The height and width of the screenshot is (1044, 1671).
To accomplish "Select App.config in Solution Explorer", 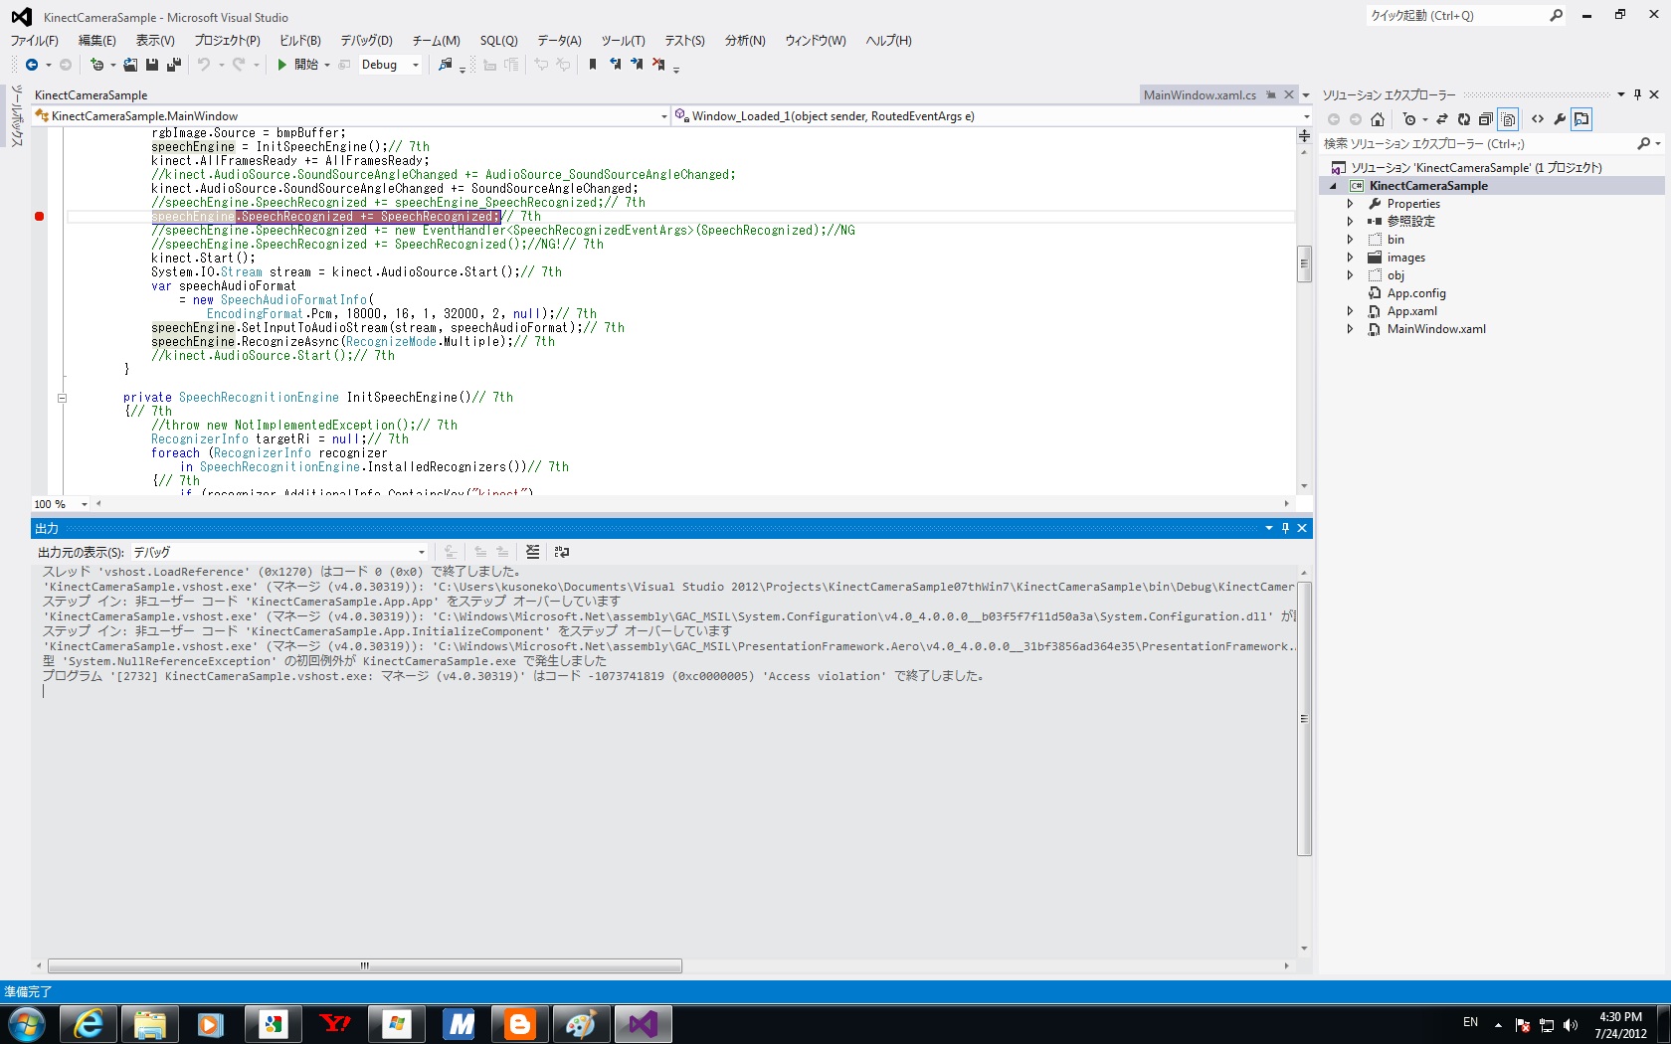I will [1416, 293].
